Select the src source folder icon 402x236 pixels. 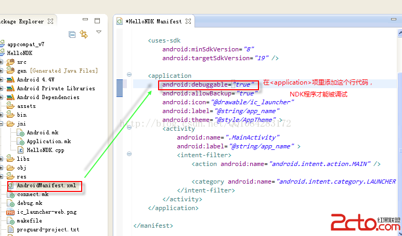pos(10,62)
